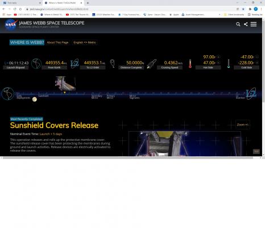Click the yellow current position marker on the timeline
This screenshot has width=265, height=228.
(x=65, y=92)
